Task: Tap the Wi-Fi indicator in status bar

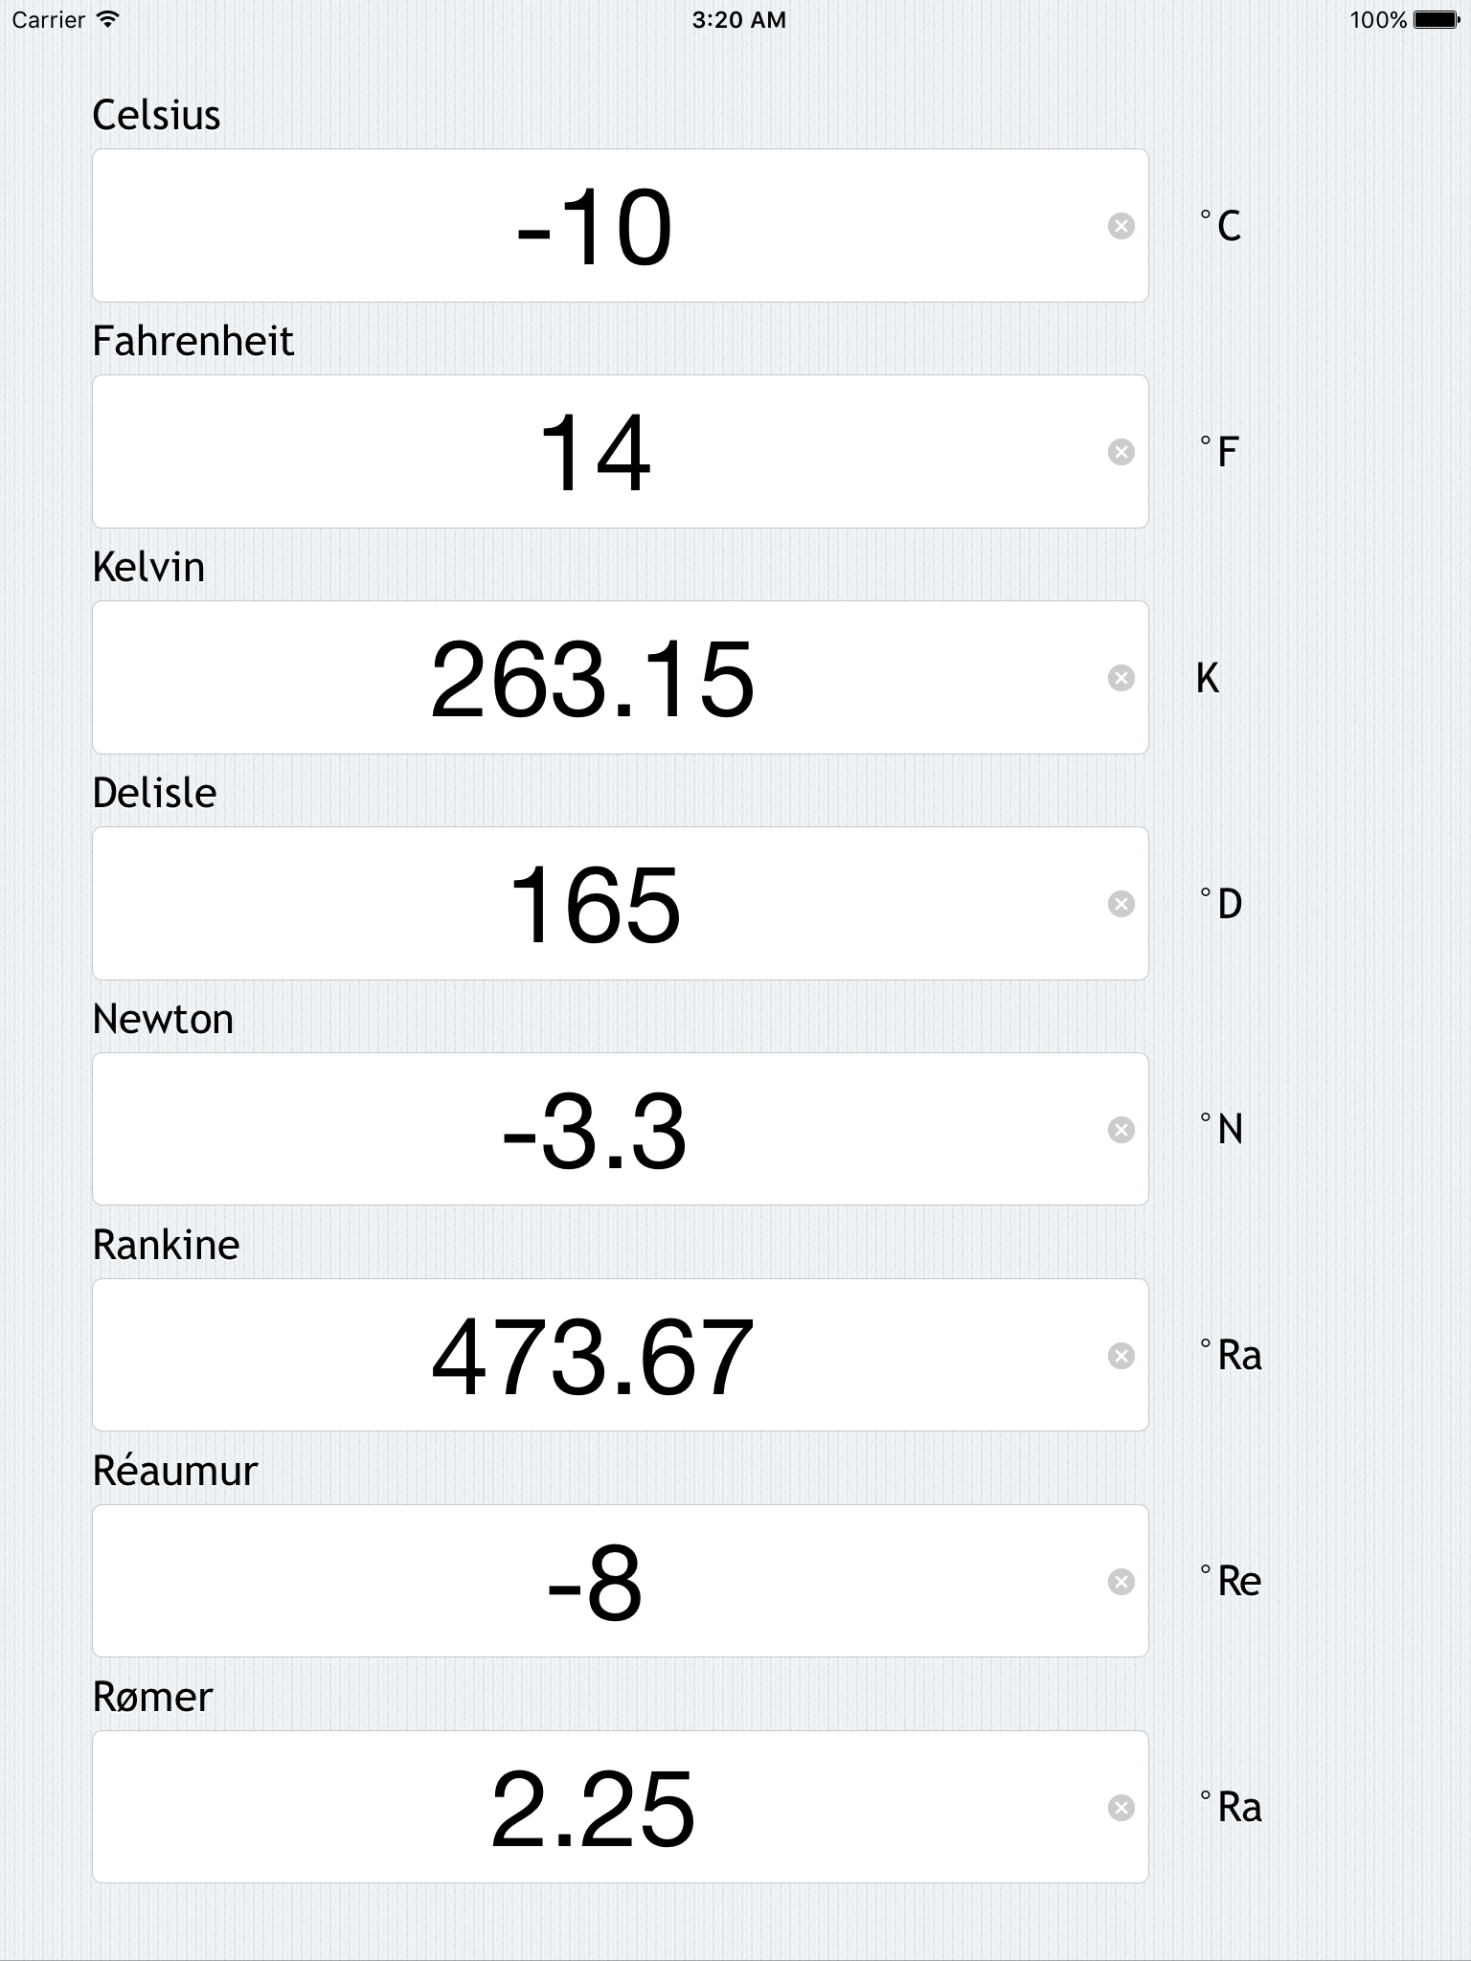Action: (x=105, y=18)
